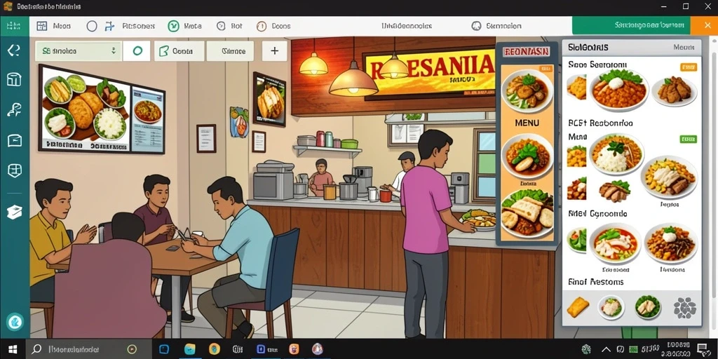Viewport: 718px width, 359px height.
Task: Select the fried chicken plate in first section
Action: point(674,90)
